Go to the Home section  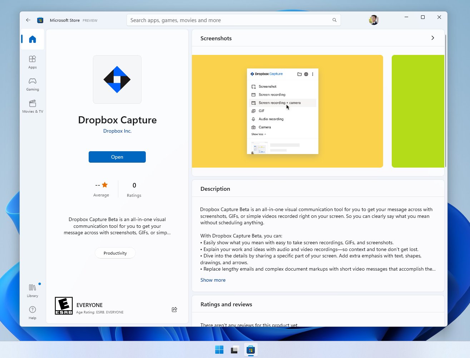[33, 39]
